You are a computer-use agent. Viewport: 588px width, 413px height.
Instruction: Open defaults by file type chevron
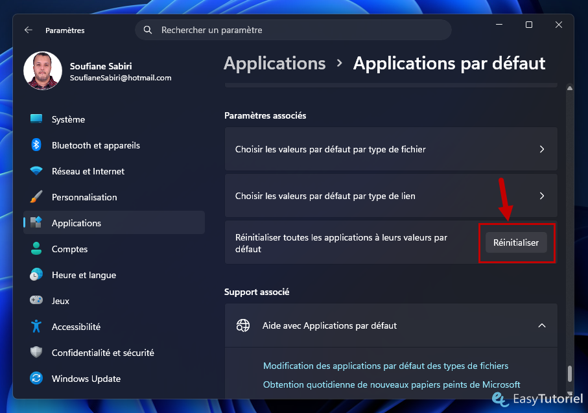click(542, 149)
